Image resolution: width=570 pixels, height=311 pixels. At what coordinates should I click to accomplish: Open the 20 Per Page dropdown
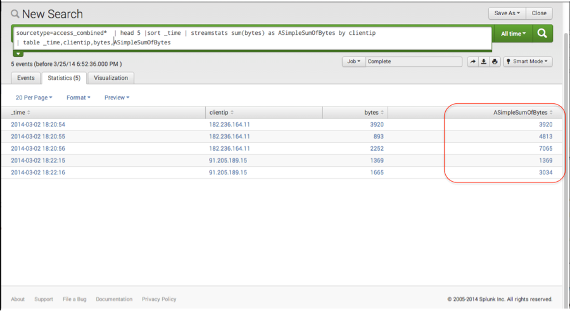(34, 98)
